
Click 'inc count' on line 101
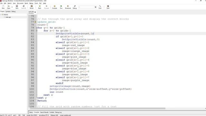pos(56,92)
